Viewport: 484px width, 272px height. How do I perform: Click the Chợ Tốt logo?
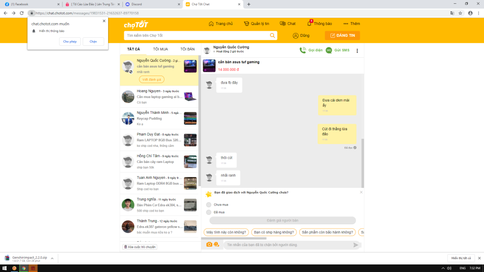[136, 25]
